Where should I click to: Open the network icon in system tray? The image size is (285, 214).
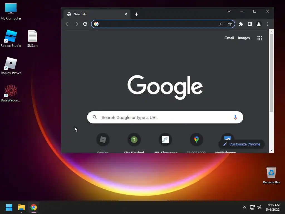click(x=252, y=207)
